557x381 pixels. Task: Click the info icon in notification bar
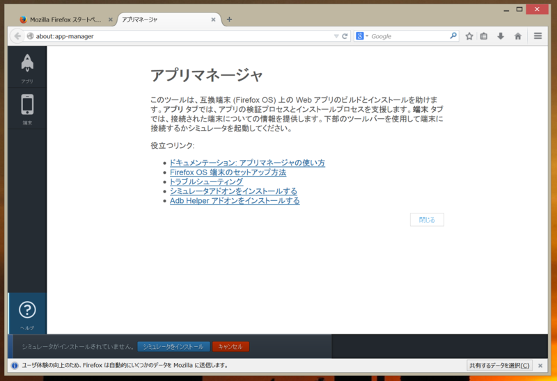pos(15,366)
